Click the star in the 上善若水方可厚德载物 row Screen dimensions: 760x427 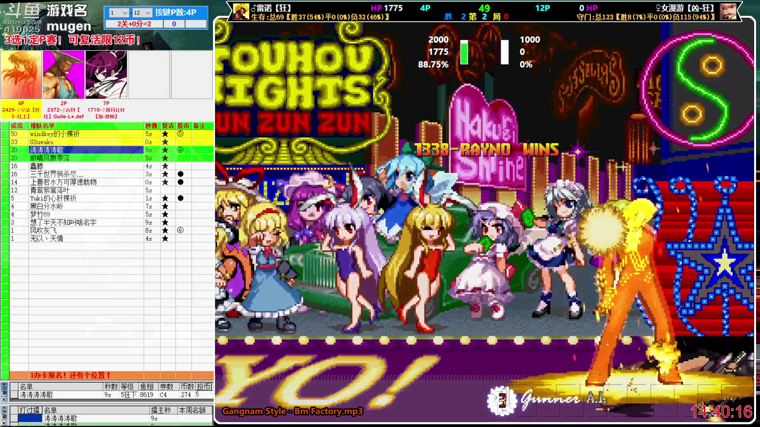click(165, 182)
